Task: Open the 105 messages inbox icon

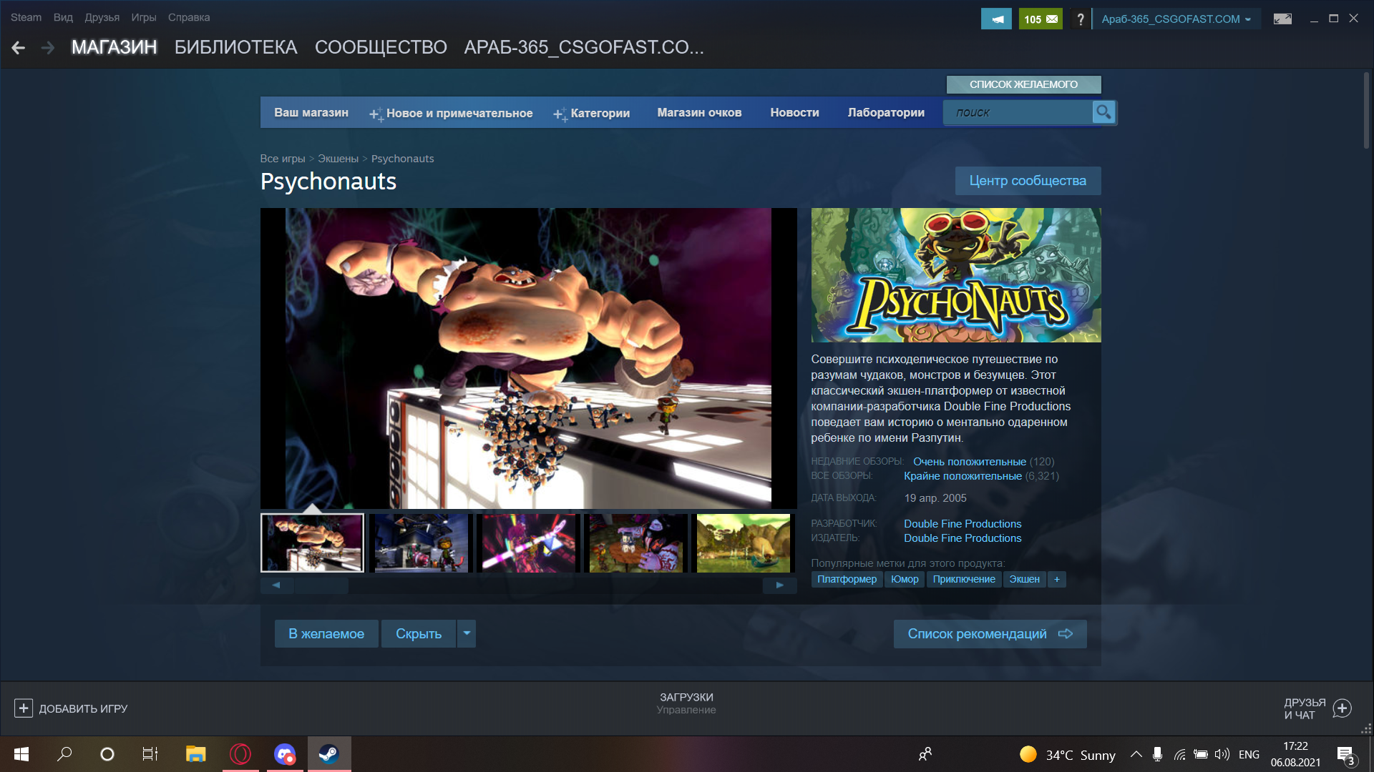Action: tap(1041, 19)
